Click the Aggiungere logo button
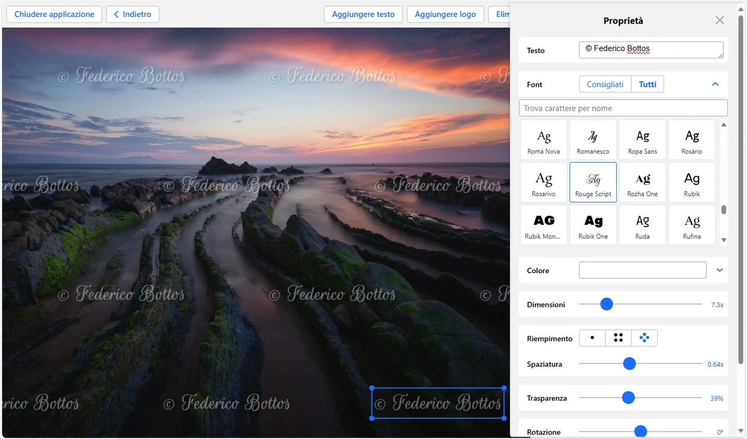The image size is (748, 439). (x=445, y=14)
